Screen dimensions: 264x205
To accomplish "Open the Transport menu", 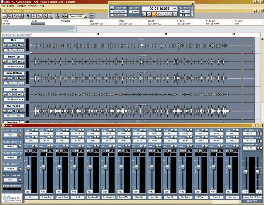I will pyautogui.click(x=21, y=6).
